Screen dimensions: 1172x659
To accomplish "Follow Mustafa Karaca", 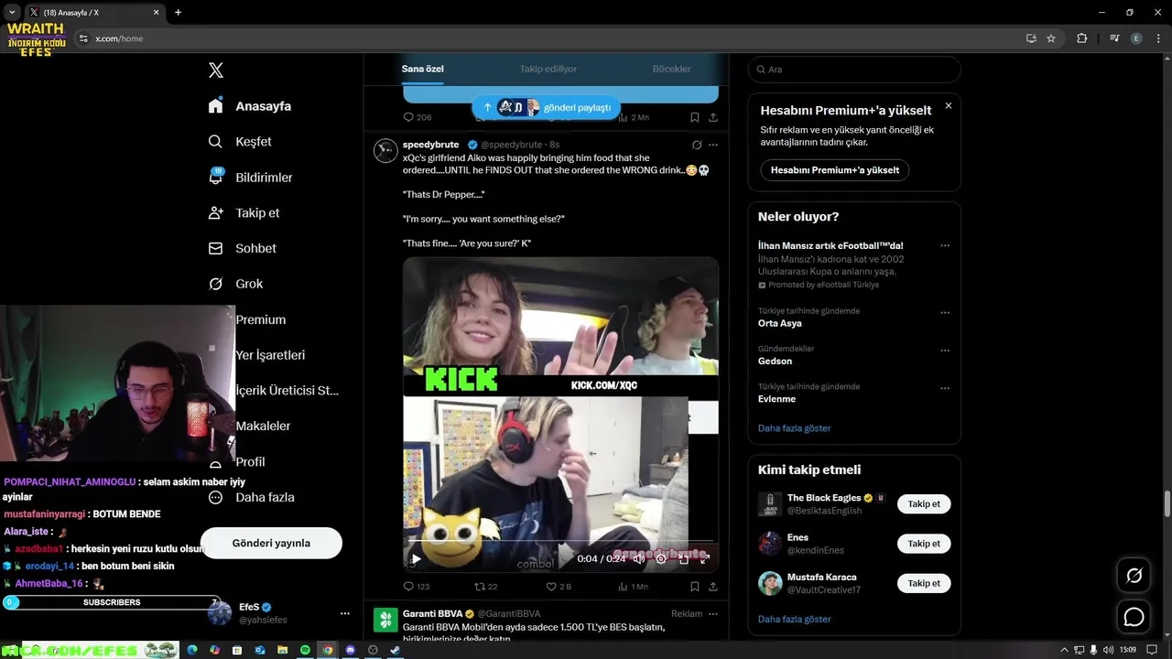I will pos(924,583).
